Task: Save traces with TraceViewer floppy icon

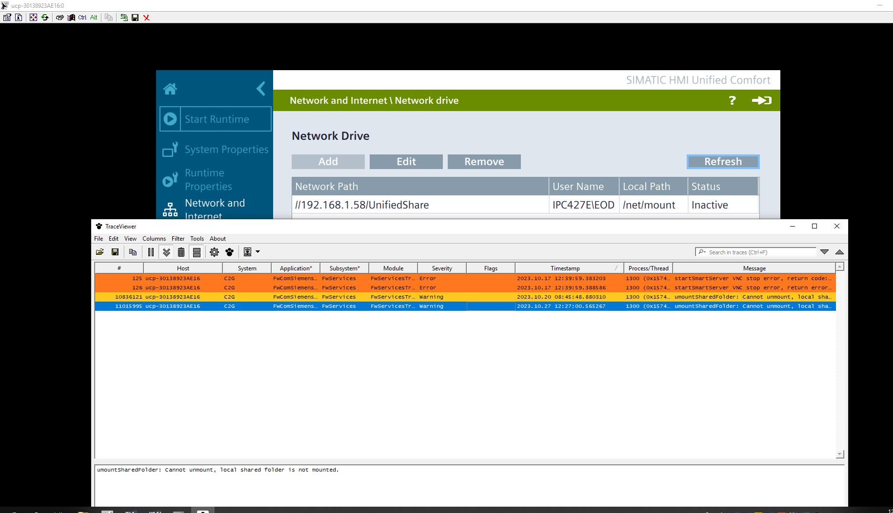Action: [115, 252]
